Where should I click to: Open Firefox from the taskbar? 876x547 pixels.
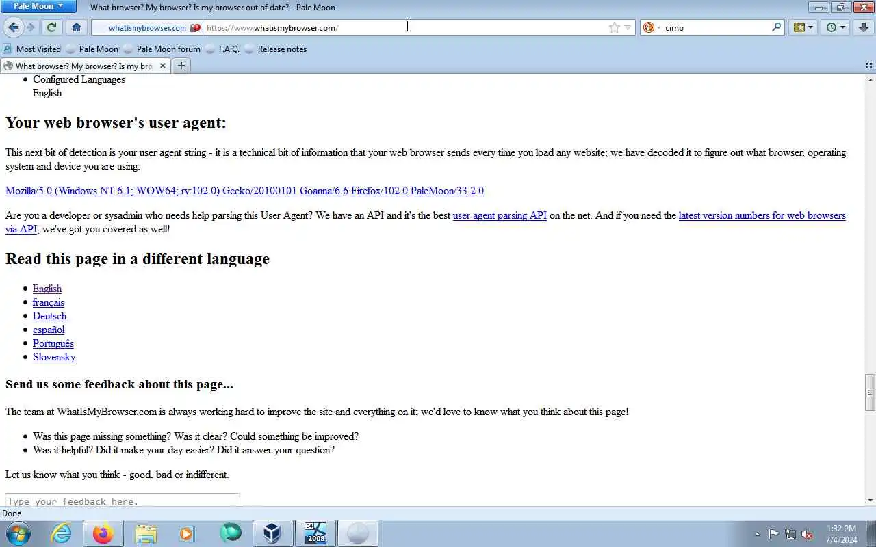103,533
